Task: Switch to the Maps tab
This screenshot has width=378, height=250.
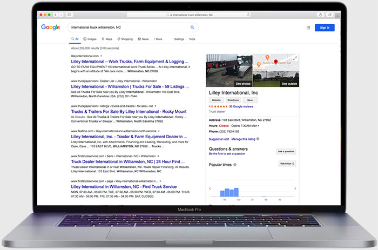Action: (107, 39)
